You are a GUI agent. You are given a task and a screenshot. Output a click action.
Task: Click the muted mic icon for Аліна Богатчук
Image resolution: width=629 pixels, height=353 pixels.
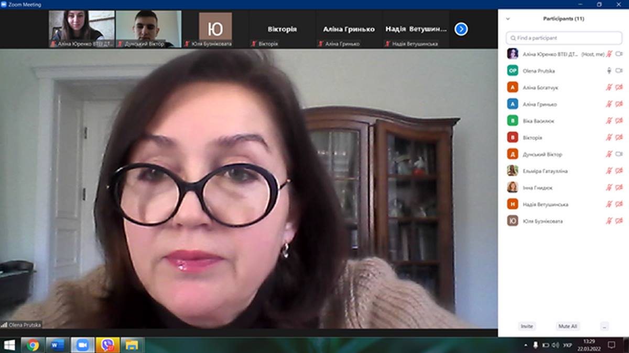tap(609, 87)
